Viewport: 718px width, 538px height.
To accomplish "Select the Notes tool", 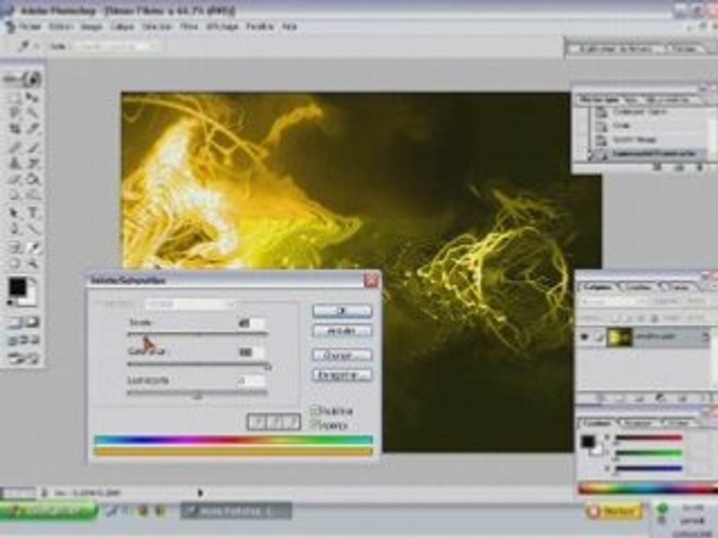I will (14, 247).
